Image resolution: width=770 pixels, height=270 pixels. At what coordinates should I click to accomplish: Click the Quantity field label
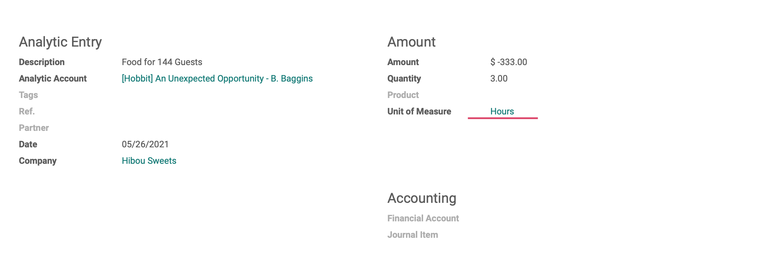pos(404,78)
